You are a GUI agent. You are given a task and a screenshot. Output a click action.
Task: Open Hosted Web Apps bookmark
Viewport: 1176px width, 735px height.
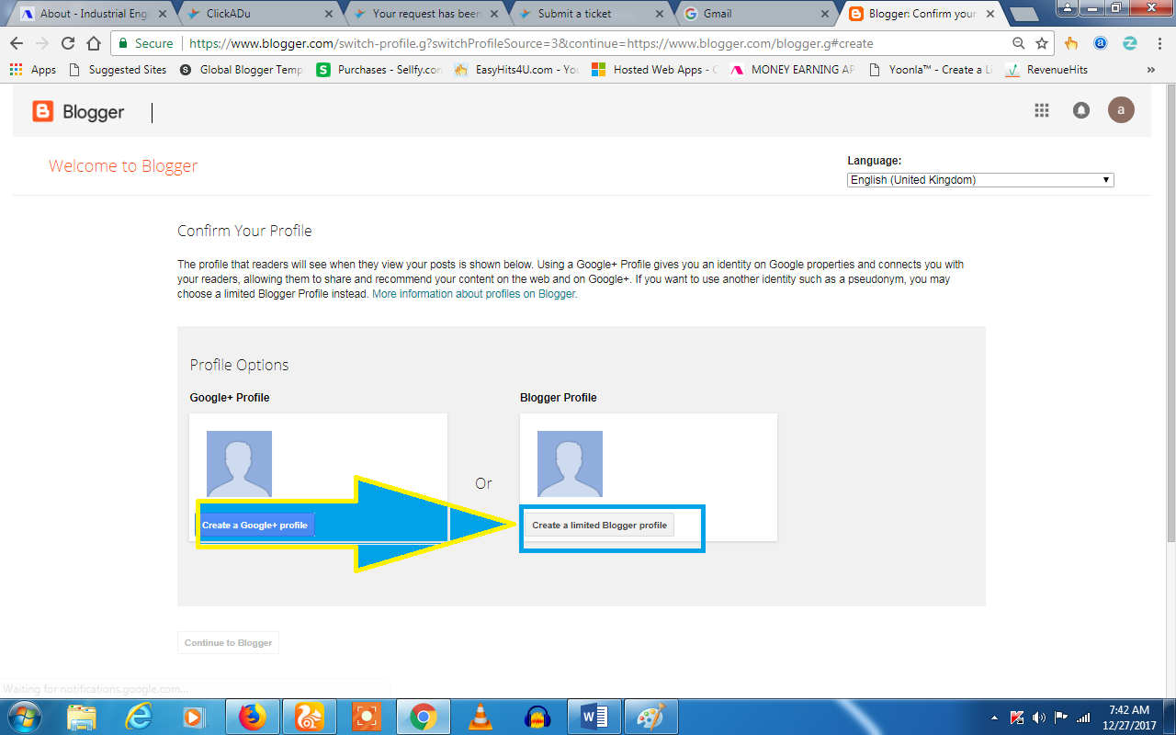pos(654,70)
